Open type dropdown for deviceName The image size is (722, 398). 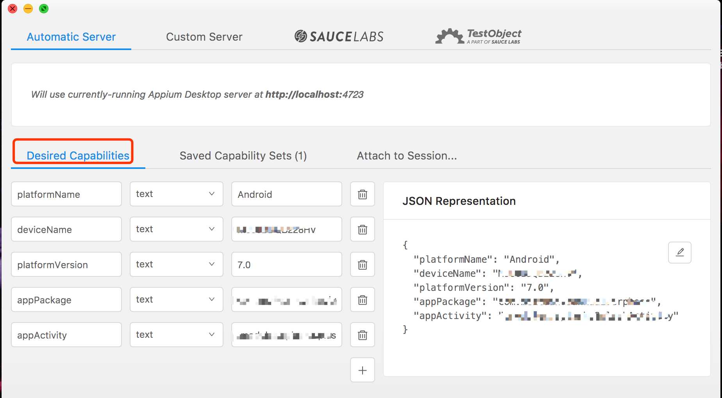pyautogui.click(x=177, y=229)
